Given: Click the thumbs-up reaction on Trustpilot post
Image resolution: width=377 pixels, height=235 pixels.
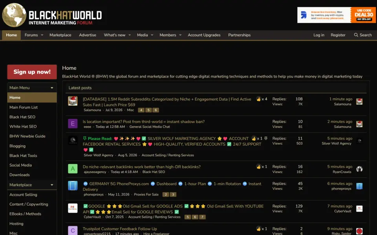Looking at the screenshot, I should coord(258,229).
